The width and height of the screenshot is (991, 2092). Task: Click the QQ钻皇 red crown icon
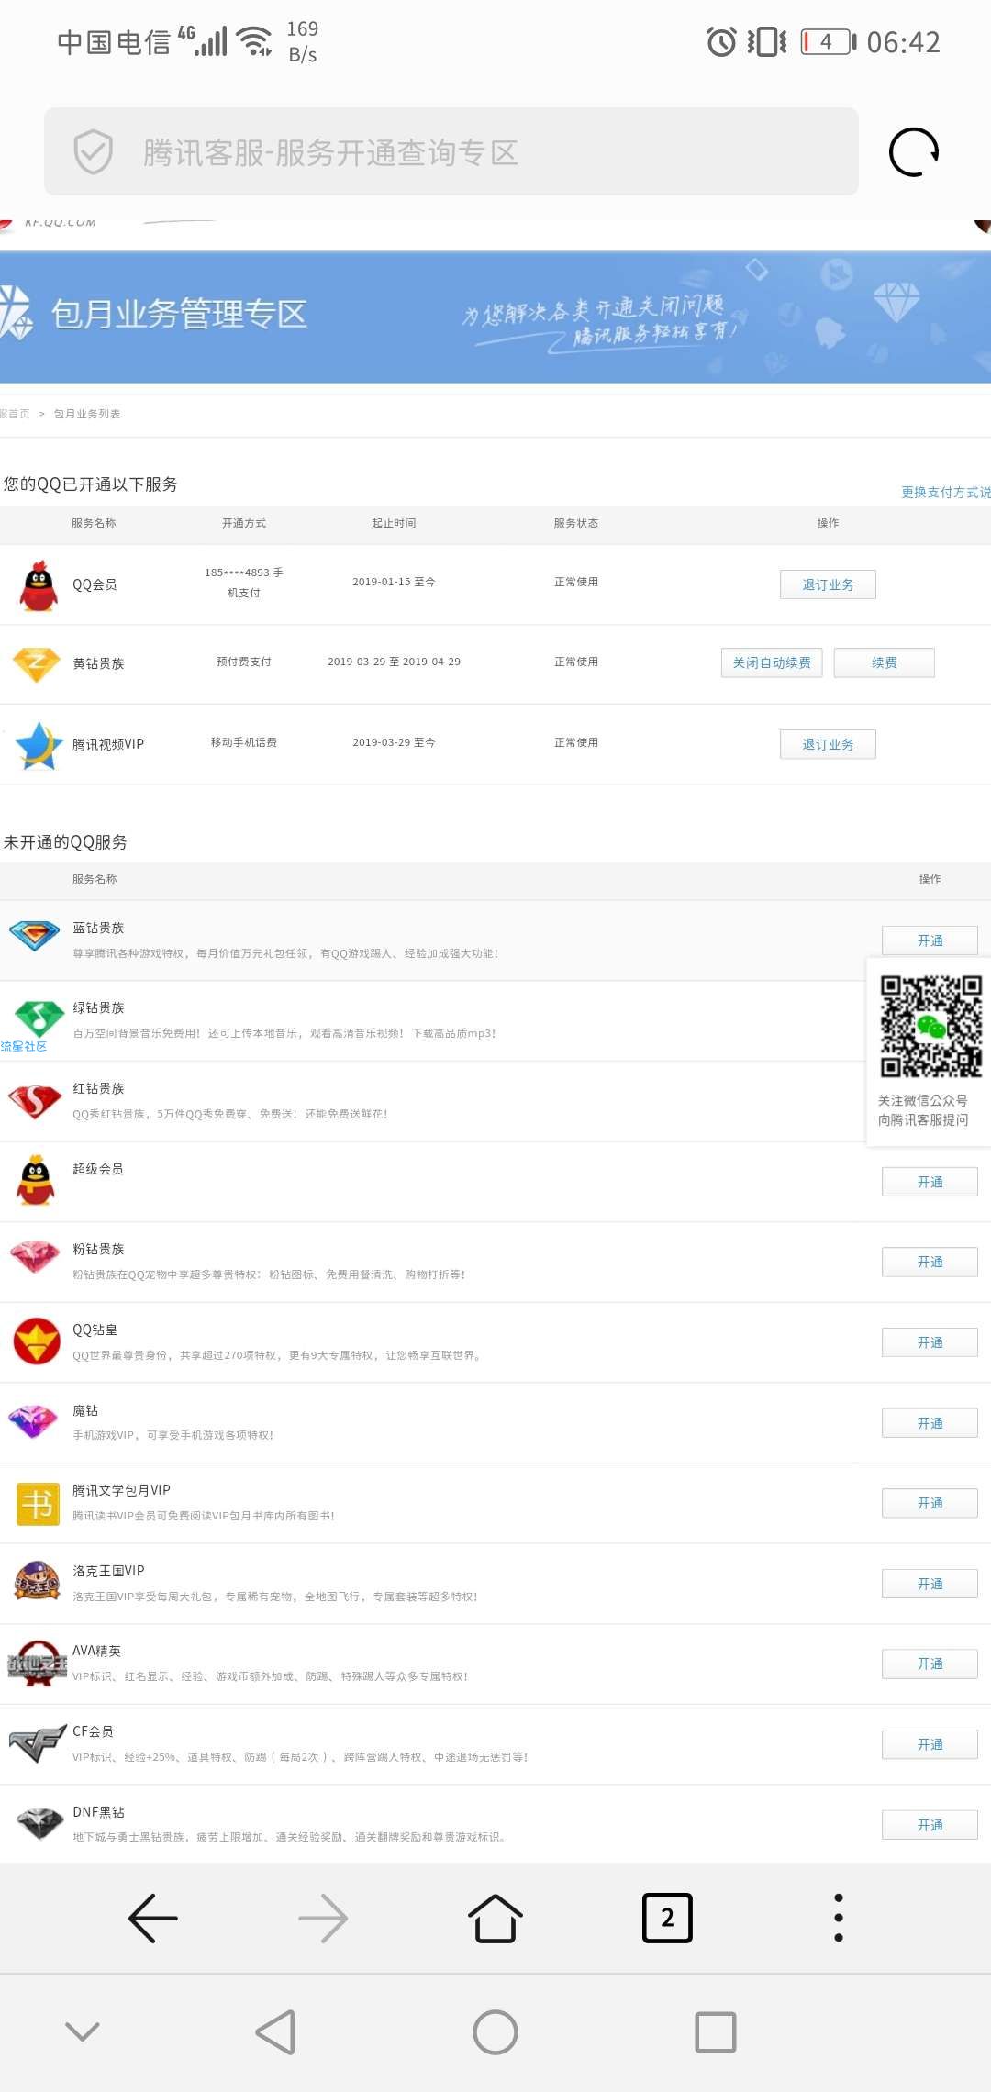click(x=37, y=1341)
